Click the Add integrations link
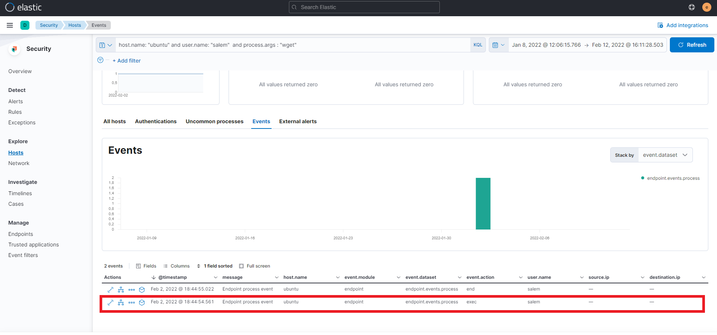 683,25
